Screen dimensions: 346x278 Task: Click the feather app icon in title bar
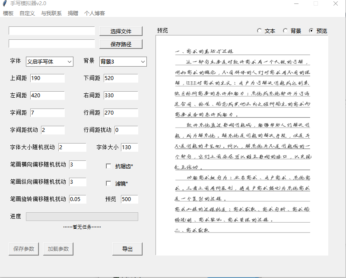coord(5,4)
